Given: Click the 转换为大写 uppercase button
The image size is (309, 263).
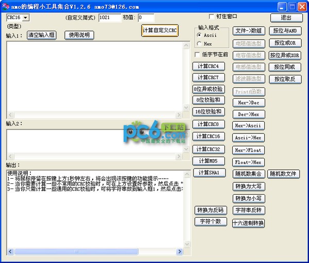Looking at the screenshot, I should pyautogui.click(x=249, y=186).
